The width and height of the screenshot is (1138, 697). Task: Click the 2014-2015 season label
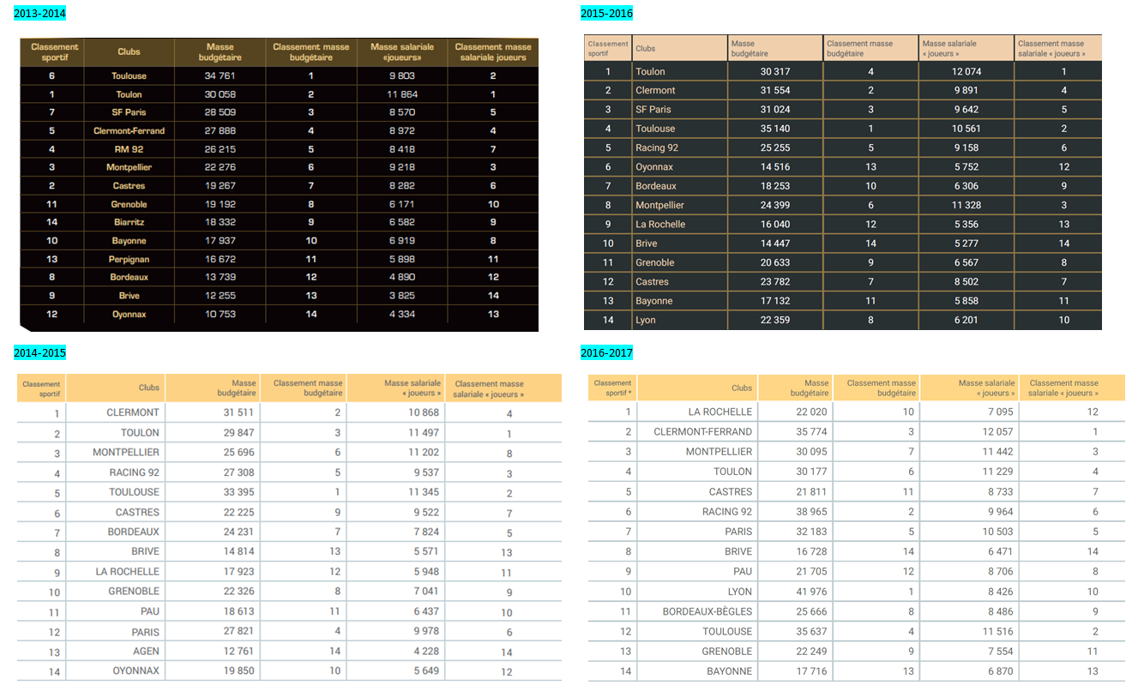point(39,352)
